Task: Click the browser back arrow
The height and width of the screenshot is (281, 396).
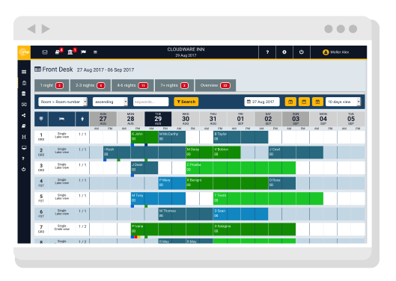Action: click(31, 29)
